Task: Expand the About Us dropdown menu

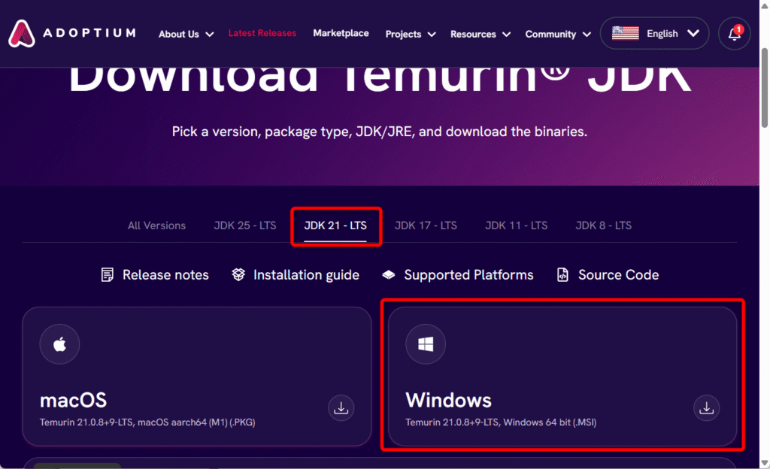Action: click(186, 35)
